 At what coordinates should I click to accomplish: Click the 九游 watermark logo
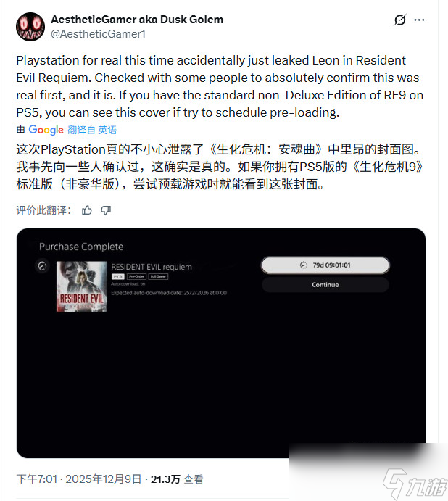coord(415,483)
